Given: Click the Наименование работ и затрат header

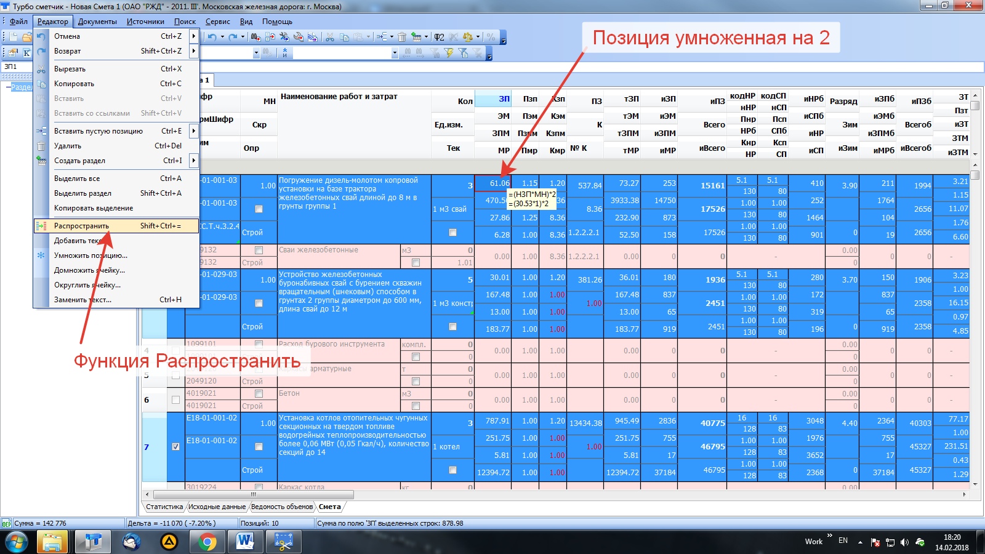Looking at the screenshot, I should [x=339, y=97].
